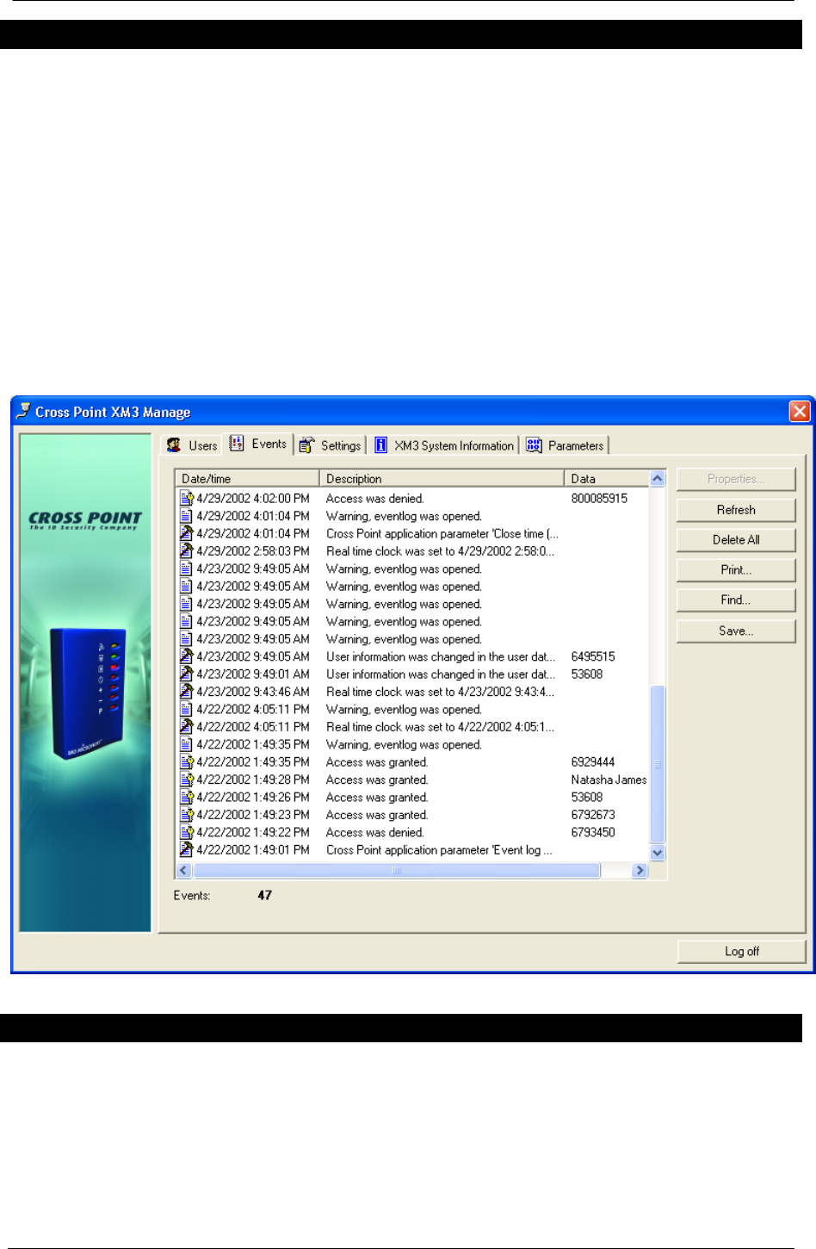Open the Settings tab
This screenshot has height=1249, width=816.
coord(331,445)
